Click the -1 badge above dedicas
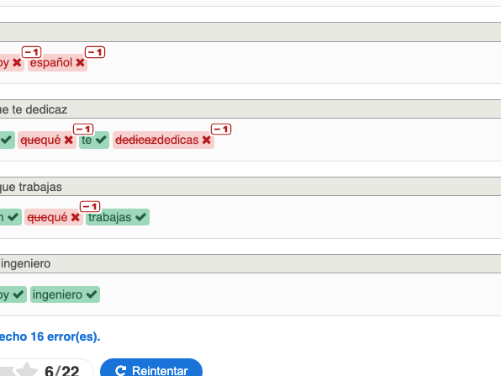The image size is (501, 376). coord(221,130)
